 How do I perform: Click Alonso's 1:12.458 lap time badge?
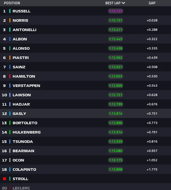[x=116, y=48]
